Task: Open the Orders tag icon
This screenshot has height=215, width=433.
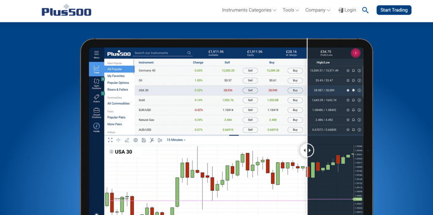Action: pyautogui.click(x=96, y=97)
